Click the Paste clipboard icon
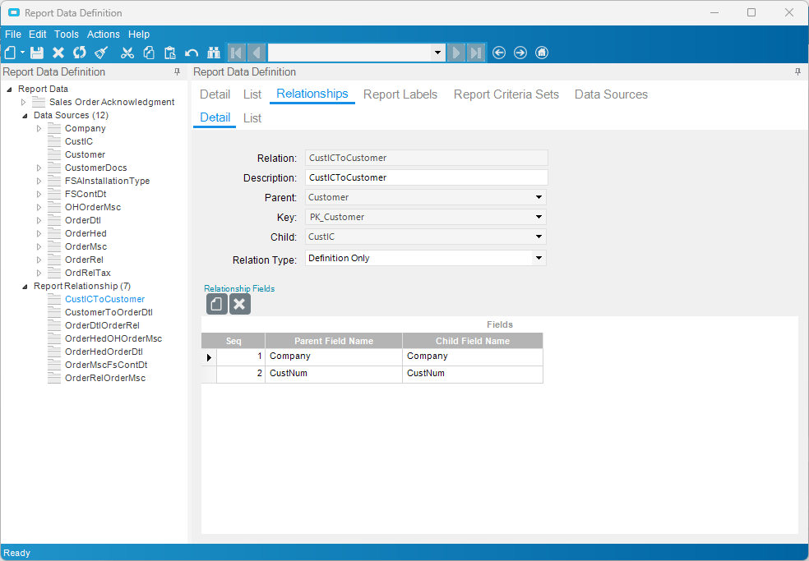This screenshot has width=809, height=561. 169,53
